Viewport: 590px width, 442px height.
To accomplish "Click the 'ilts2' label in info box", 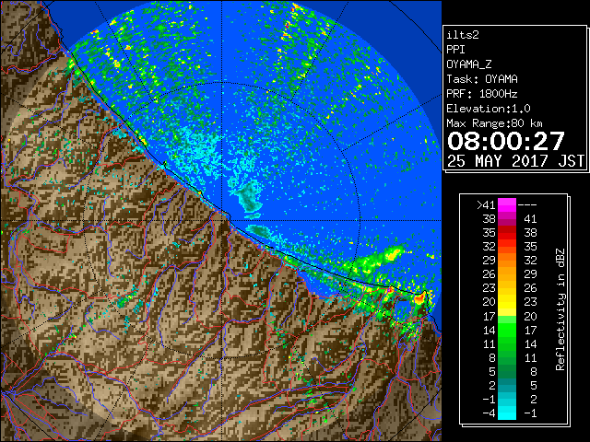I will (463, 35).
